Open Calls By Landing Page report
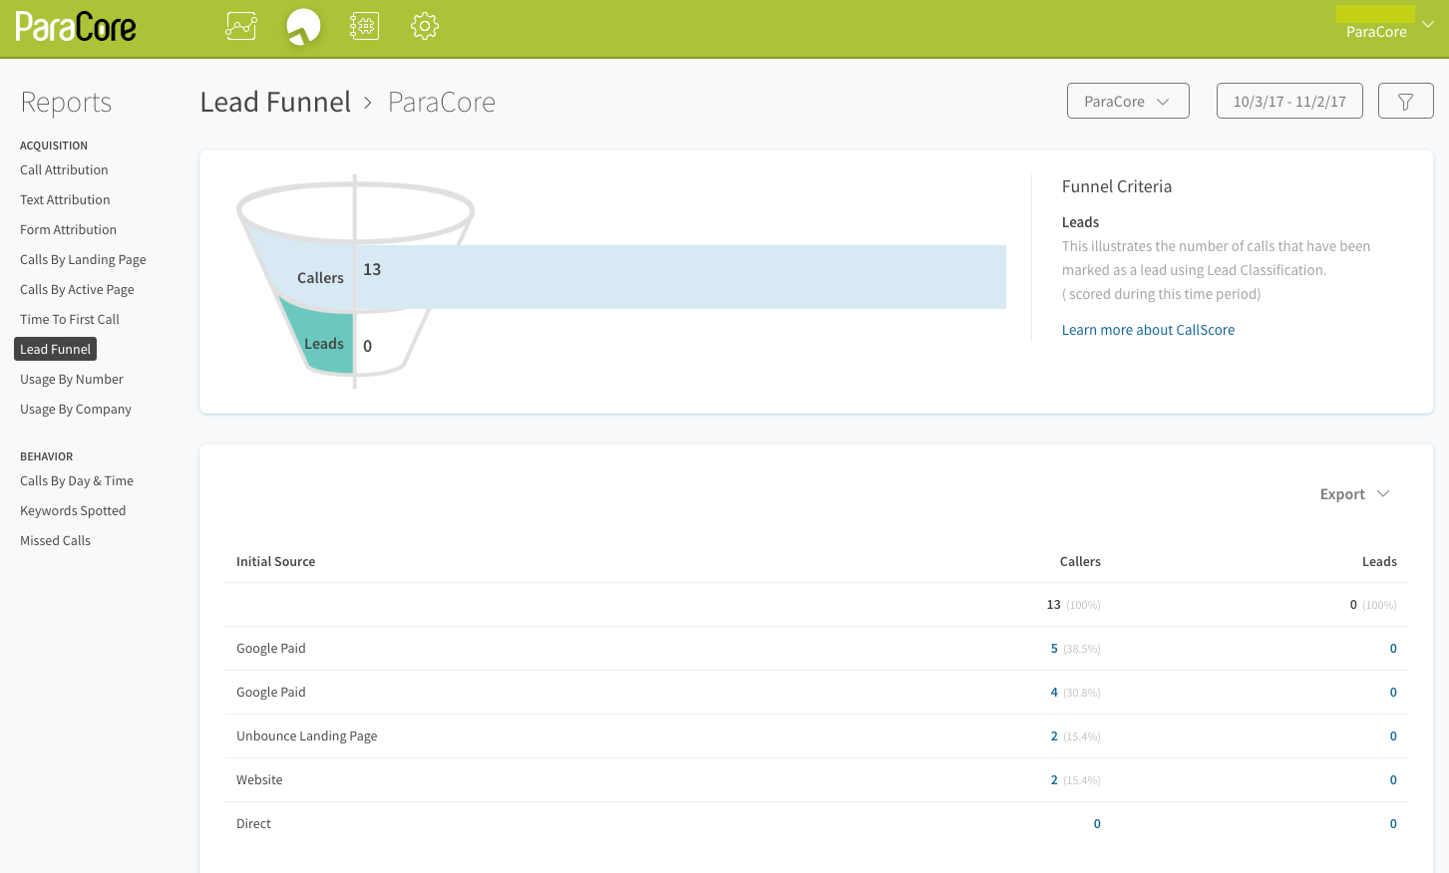The image size is (1449, 873). [83, 259]
